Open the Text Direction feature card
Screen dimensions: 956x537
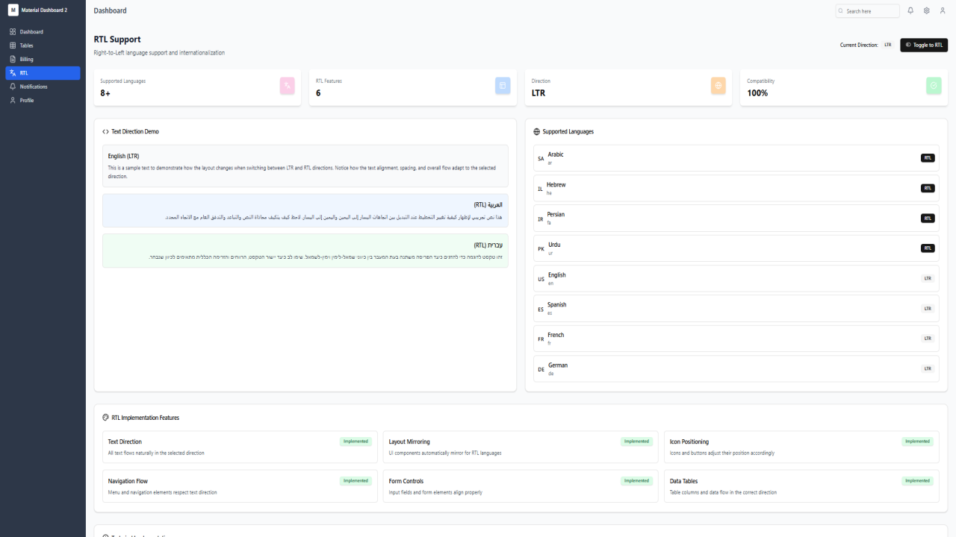click(240, 447)
